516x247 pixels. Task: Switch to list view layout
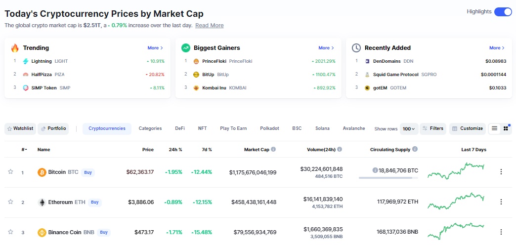point(494,128)
